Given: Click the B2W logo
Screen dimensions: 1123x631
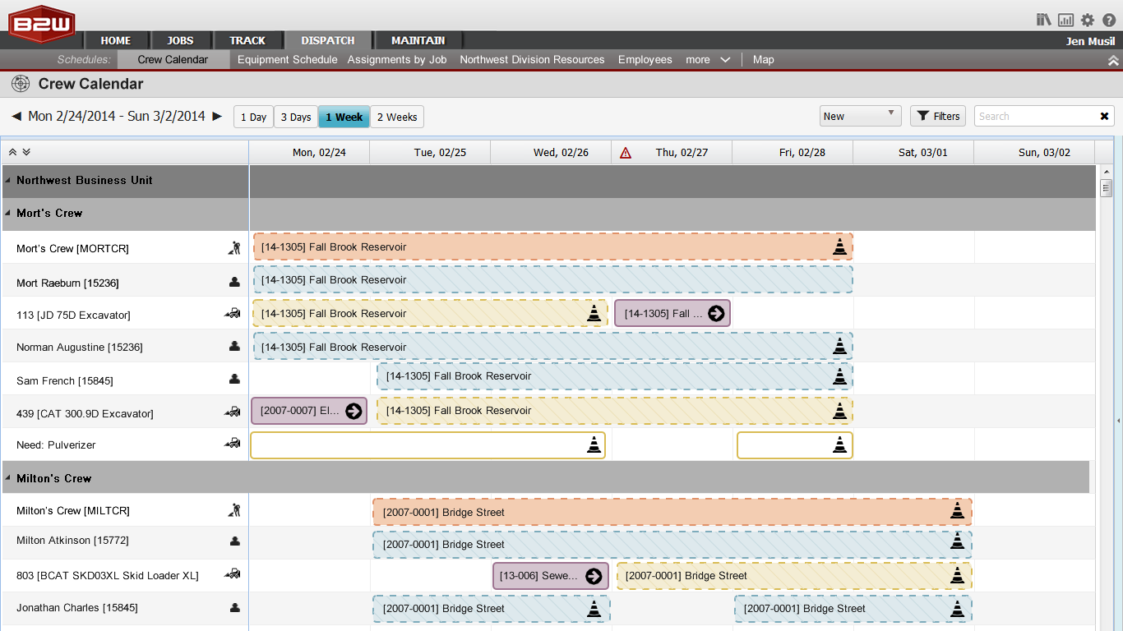Looking at the screenshot, I should pyautogui.click(x=42, y=23).
